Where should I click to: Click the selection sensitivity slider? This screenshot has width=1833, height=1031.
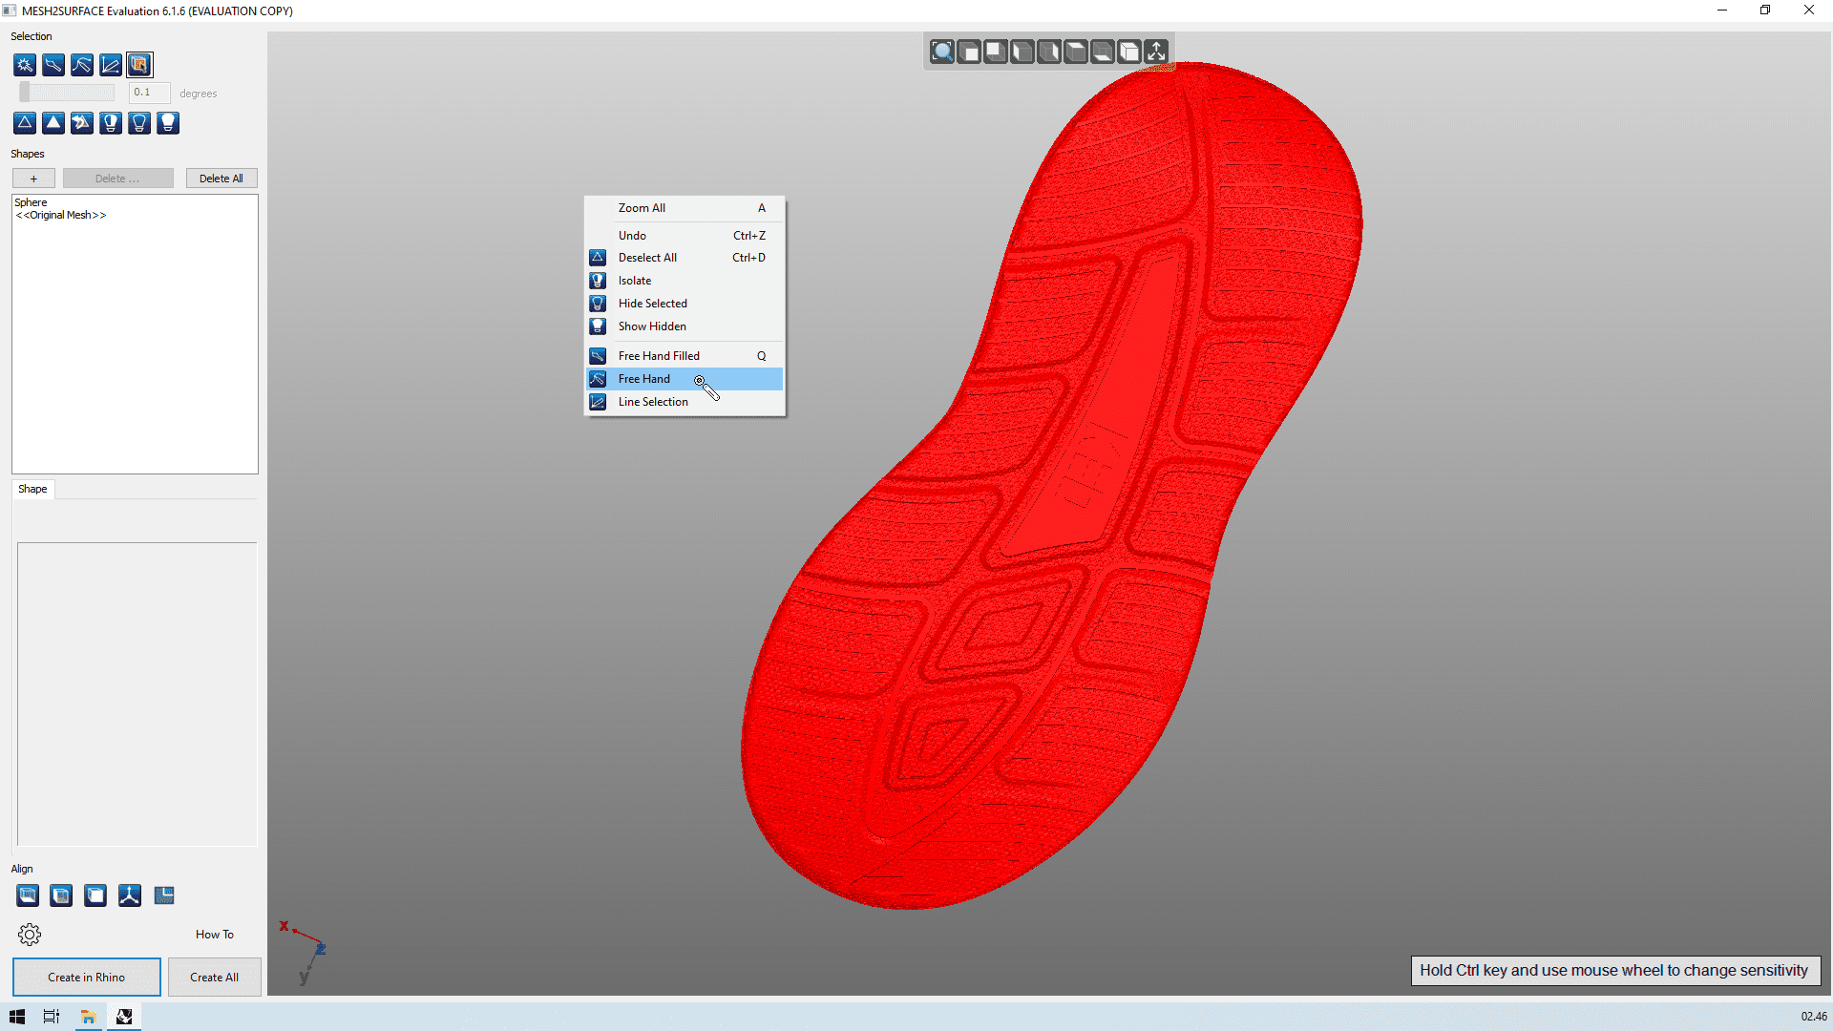click(x=66, y=92)
